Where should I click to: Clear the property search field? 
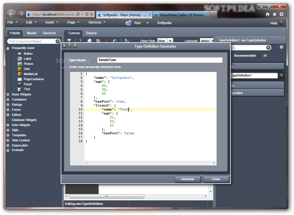(x=268, y=48)
